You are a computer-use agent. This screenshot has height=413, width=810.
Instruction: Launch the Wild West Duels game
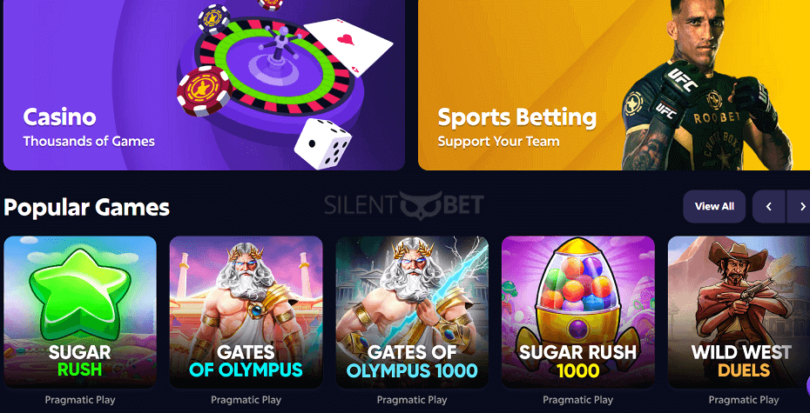point(739,312)
